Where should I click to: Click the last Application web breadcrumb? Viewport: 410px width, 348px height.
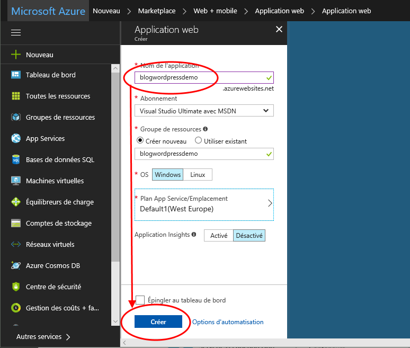click(x=346, y=11)
